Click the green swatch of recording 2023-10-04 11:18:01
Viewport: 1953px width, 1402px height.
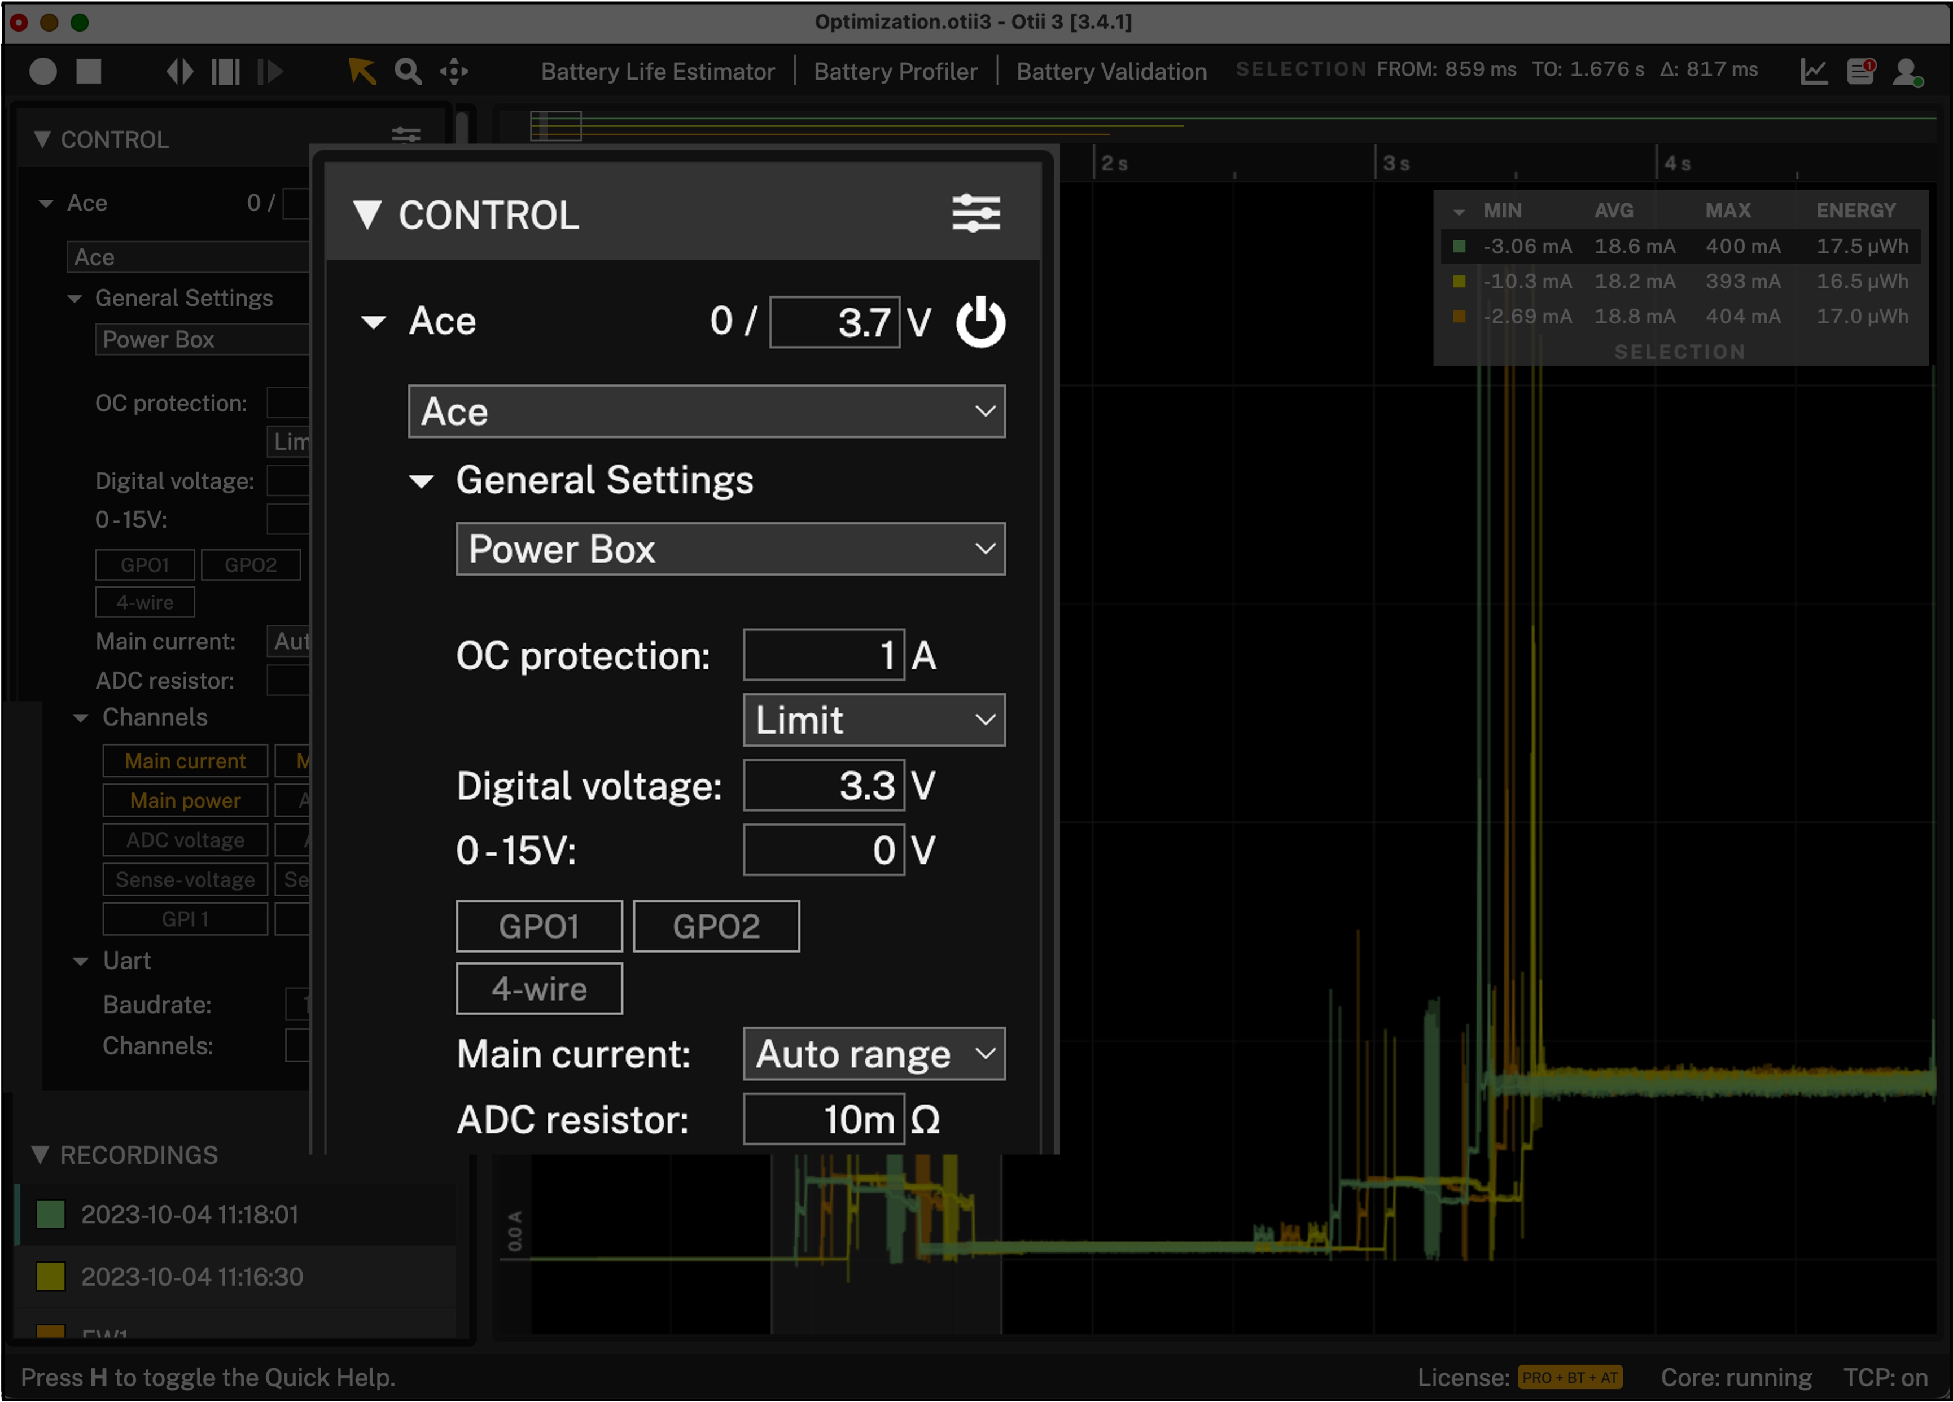[x=50, y=1215]
